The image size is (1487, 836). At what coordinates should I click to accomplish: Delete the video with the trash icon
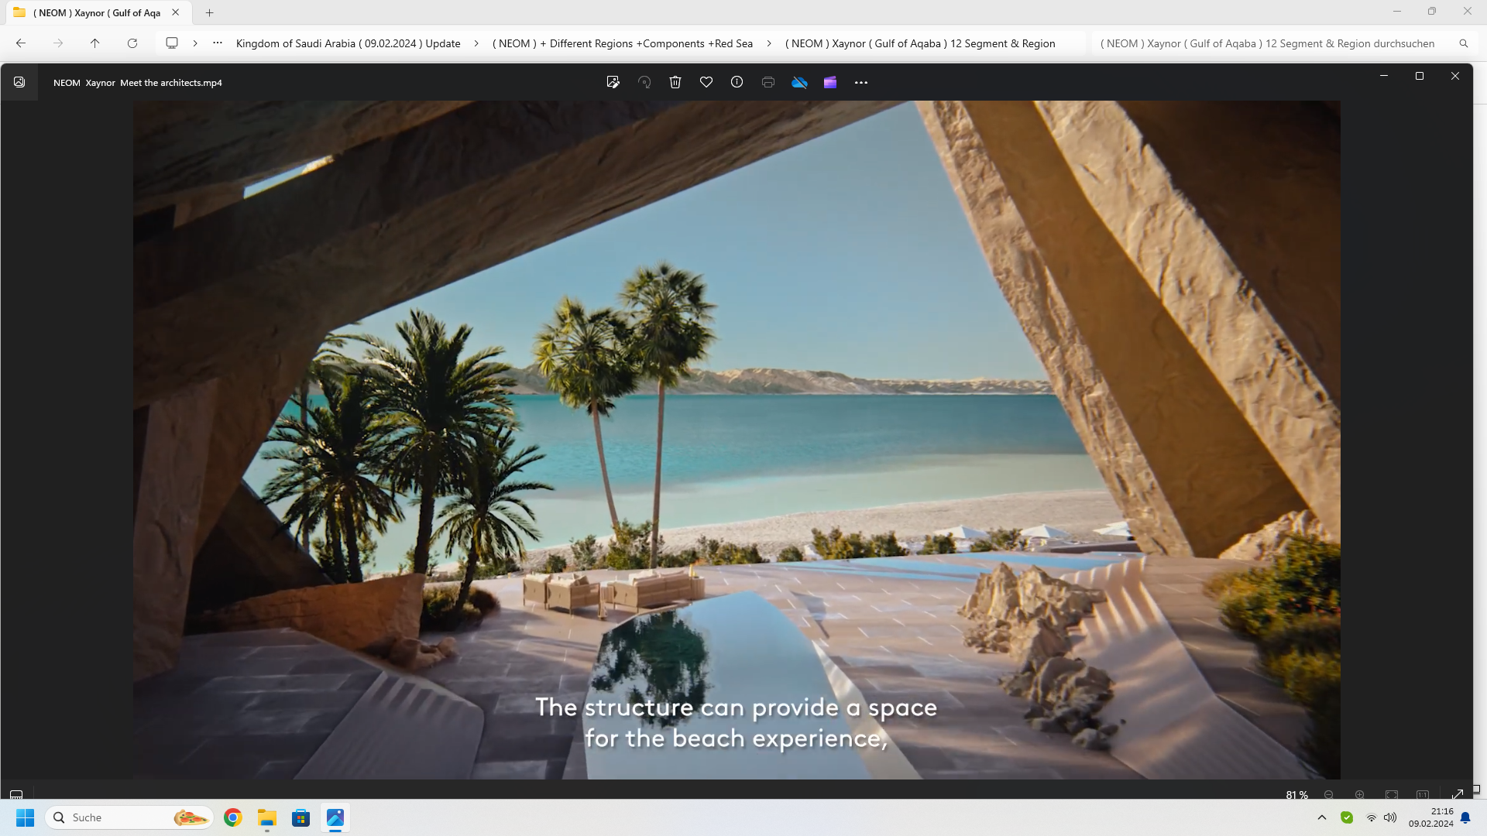pyautogui.click(x=675, y=82)
